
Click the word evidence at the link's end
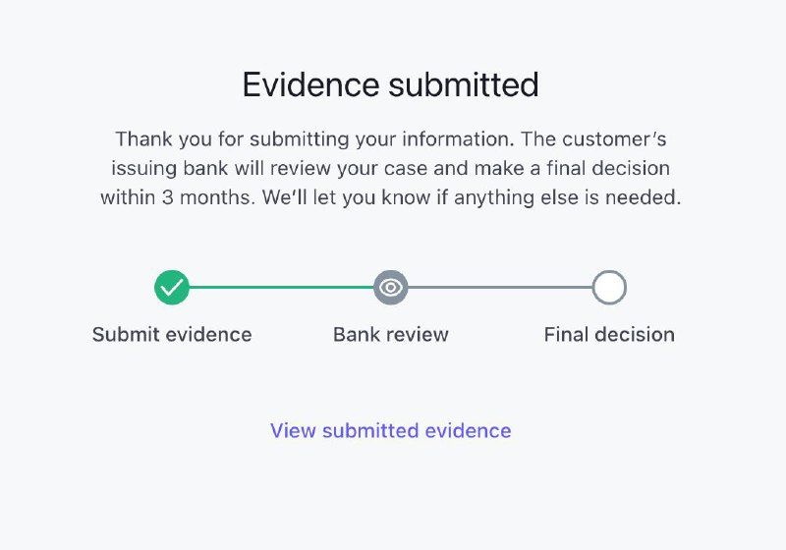pyautogui.click(x=469, y=430)
